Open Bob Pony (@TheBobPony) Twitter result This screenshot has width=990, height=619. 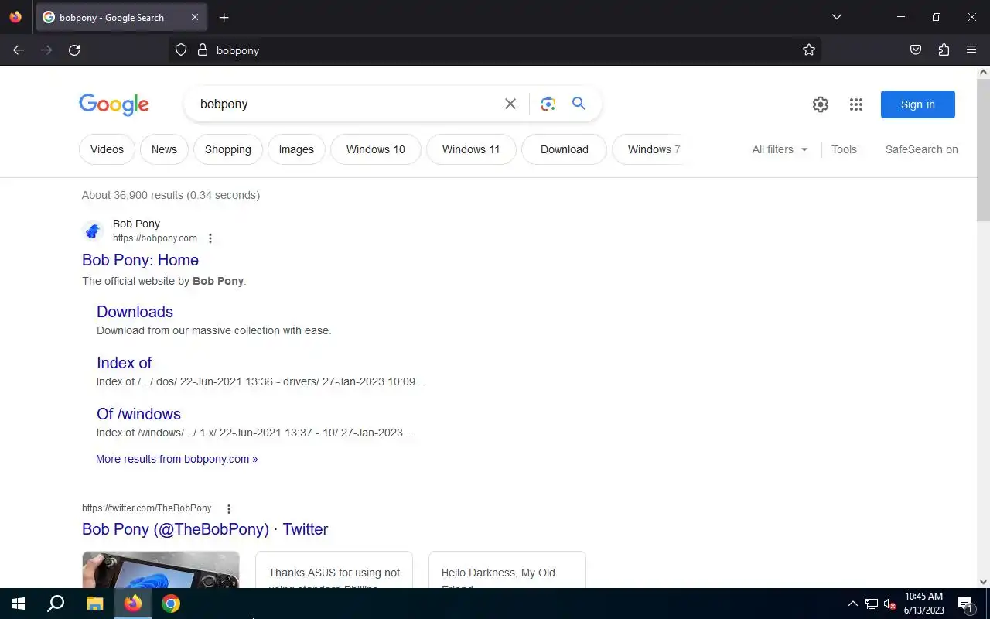pyautogui.click(x=205, y=529)
